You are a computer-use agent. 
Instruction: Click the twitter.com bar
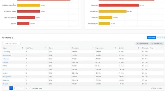pos(119,5)
